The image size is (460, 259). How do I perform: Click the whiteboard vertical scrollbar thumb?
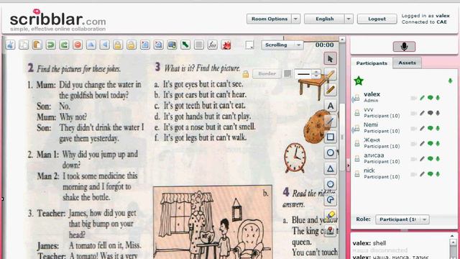click(342, 137)
